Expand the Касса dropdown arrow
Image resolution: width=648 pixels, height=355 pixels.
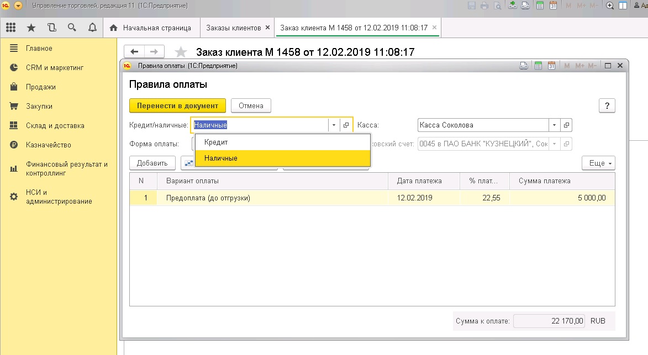[x=554, y=125]
